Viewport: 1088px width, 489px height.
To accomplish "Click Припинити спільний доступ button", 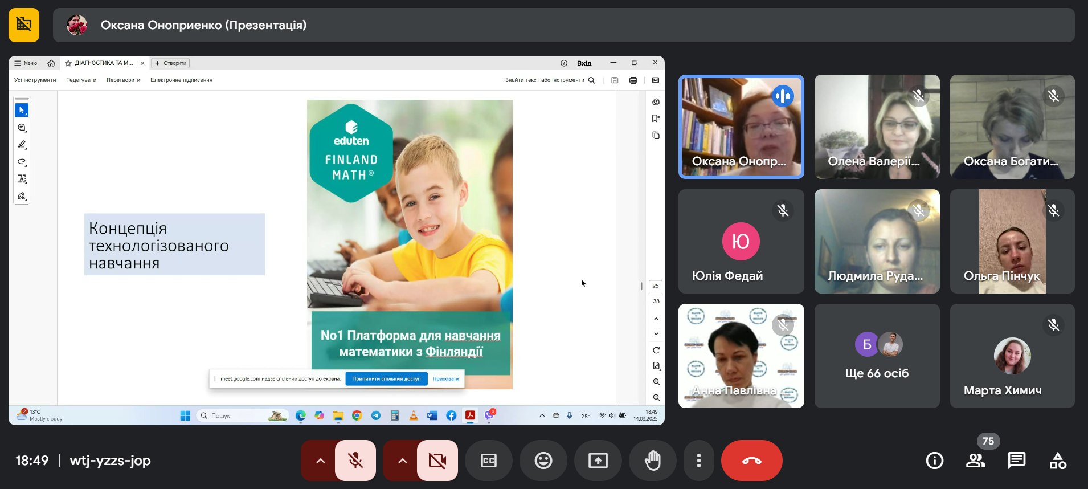I will (386, 378).
